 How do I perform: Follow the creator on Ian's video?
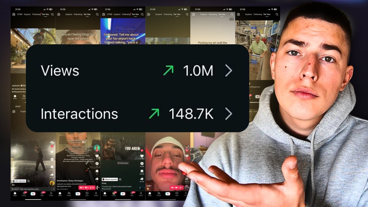[x=52, y=146]
